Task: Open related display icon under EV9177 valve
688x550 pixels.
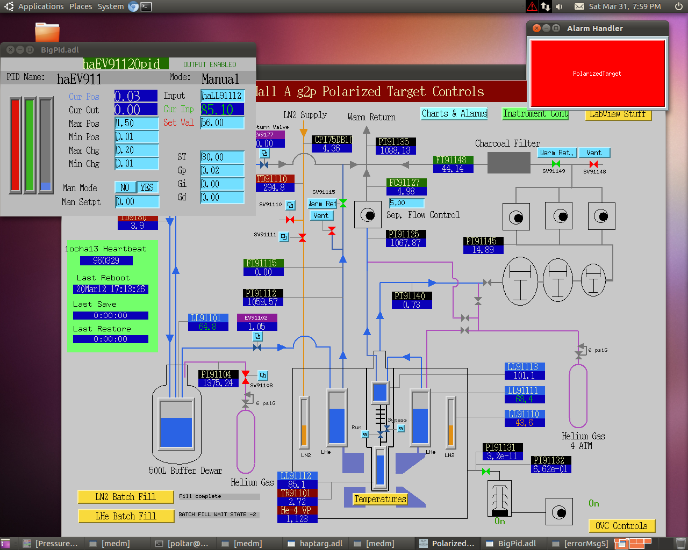Action: pos(264,154)
